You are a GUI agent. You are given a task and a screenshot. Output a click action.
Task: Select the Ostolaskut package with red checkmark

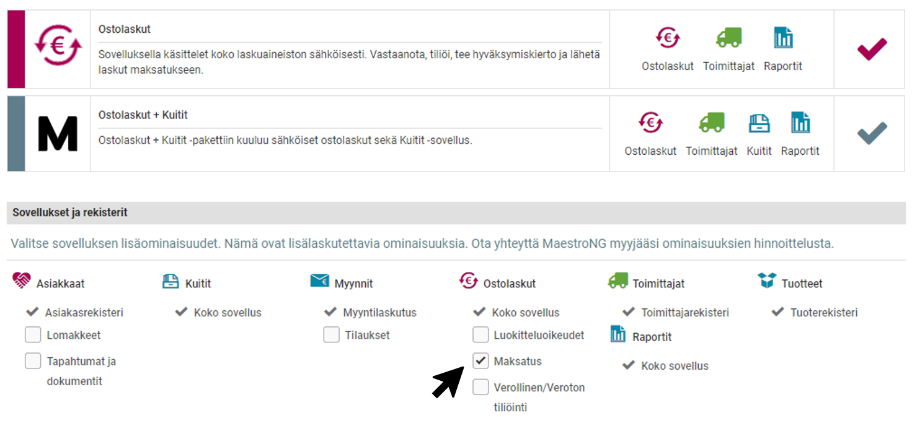coord(872,49)
